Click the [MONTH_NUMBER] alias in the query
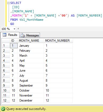 pyautogui.click(x=89, y=15)
